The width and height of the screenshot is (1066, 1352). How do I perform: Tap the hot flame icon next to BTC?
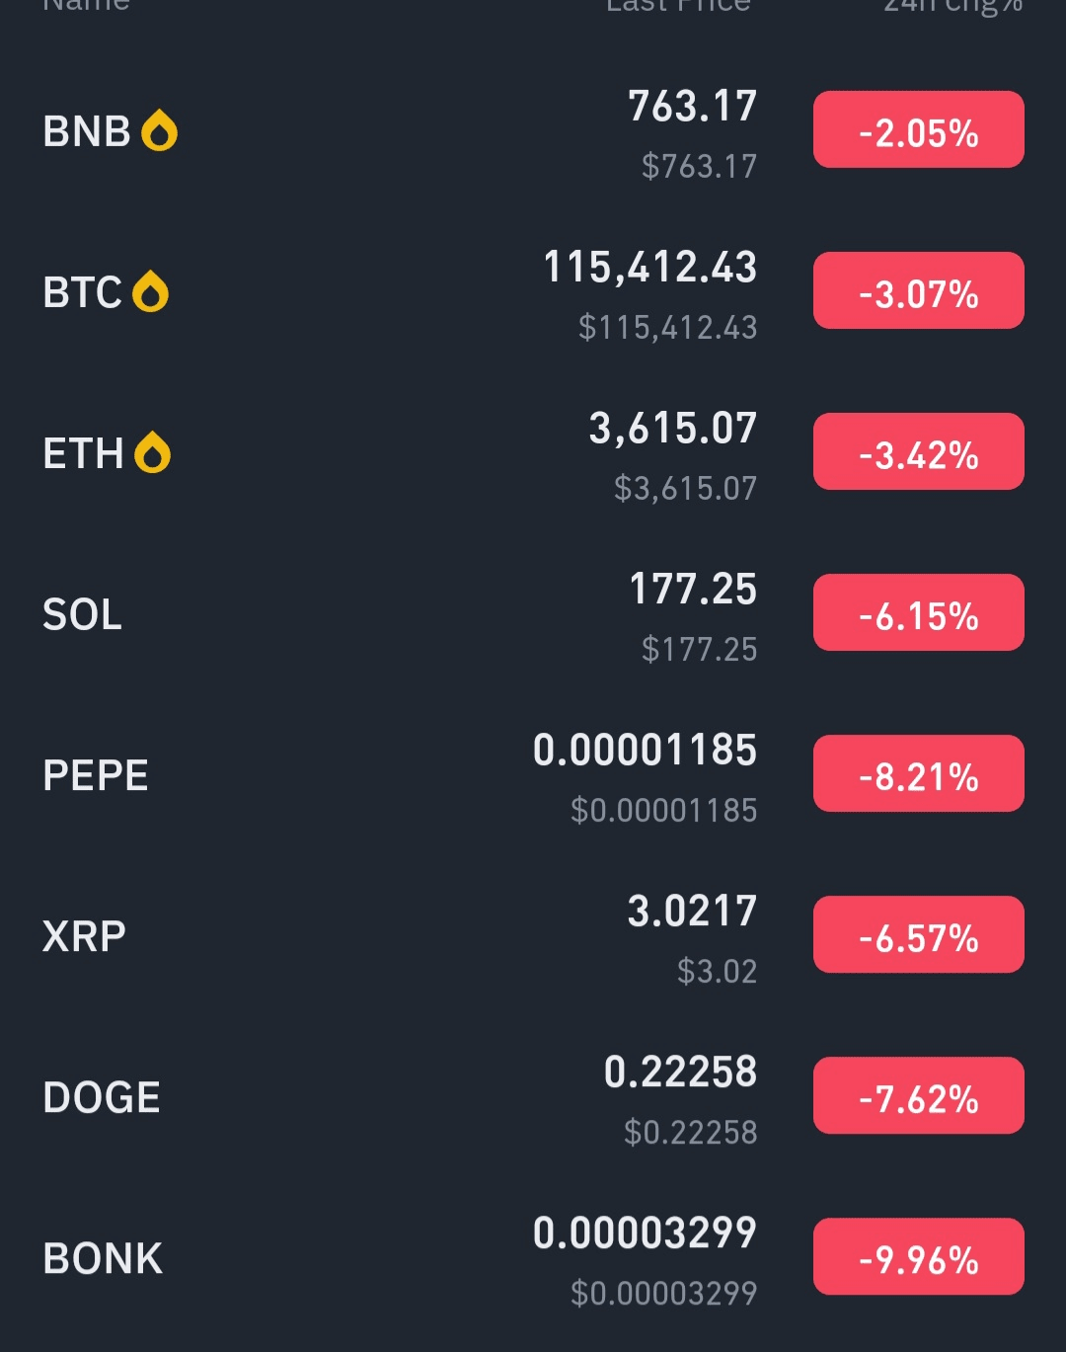click(151, 292)
